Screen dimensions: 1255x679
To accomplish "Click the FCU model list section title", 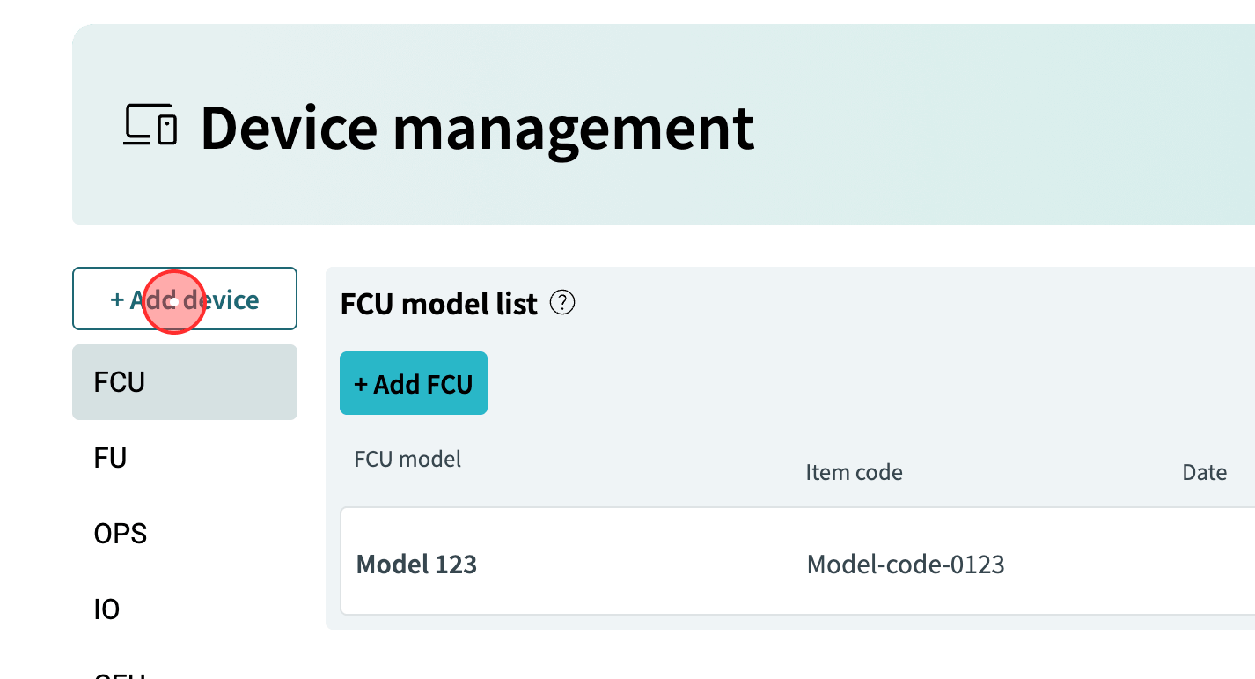I will point(438,304).
